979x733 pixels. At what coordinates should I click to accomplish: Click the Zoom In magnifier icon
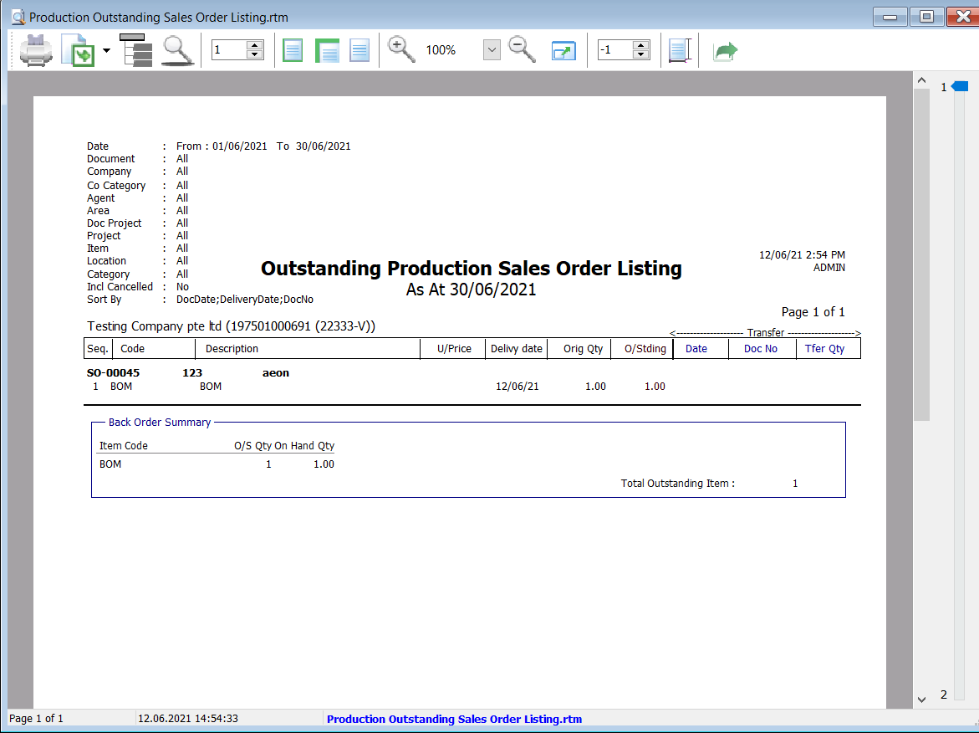400,49
